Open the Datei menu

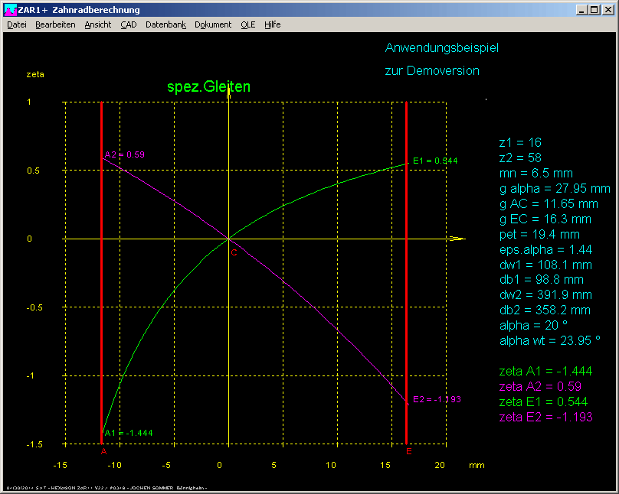[16, 24]
